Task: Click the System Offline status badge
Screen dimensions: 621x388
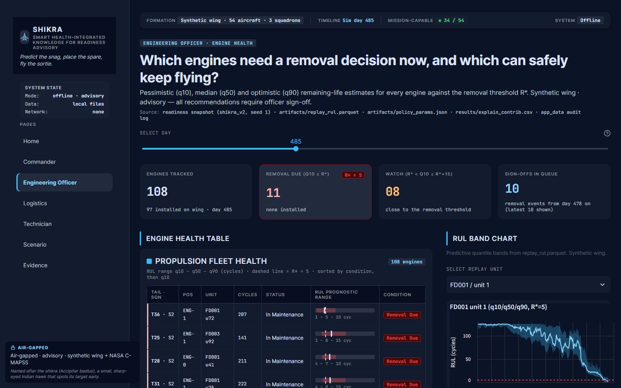Action: click(590, 20)
